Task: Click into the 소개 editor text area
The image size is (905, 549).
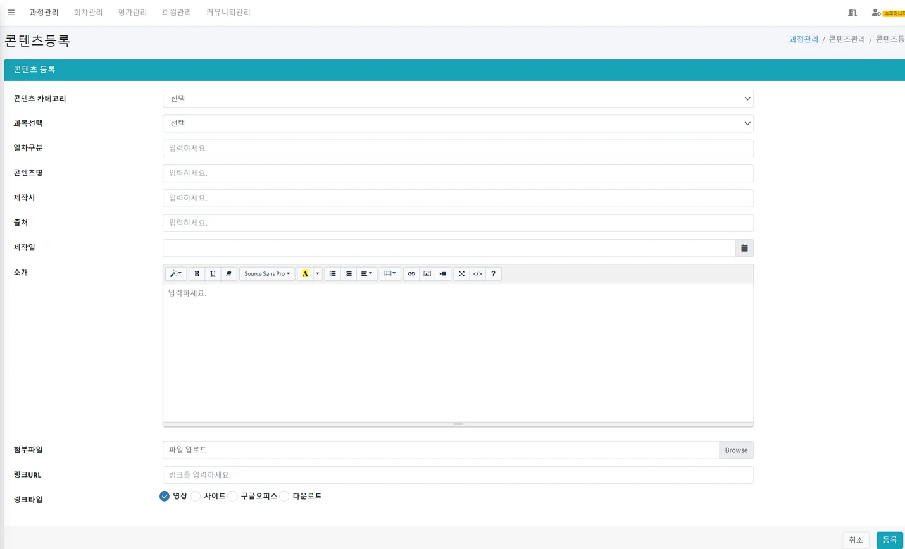Action: (458, 352)
